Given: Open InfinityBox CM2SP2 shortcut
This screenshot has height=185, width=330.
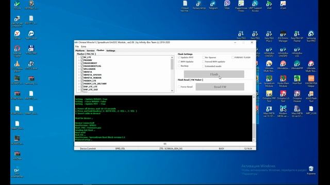Looking at the screenshot, I should [269, 52].
